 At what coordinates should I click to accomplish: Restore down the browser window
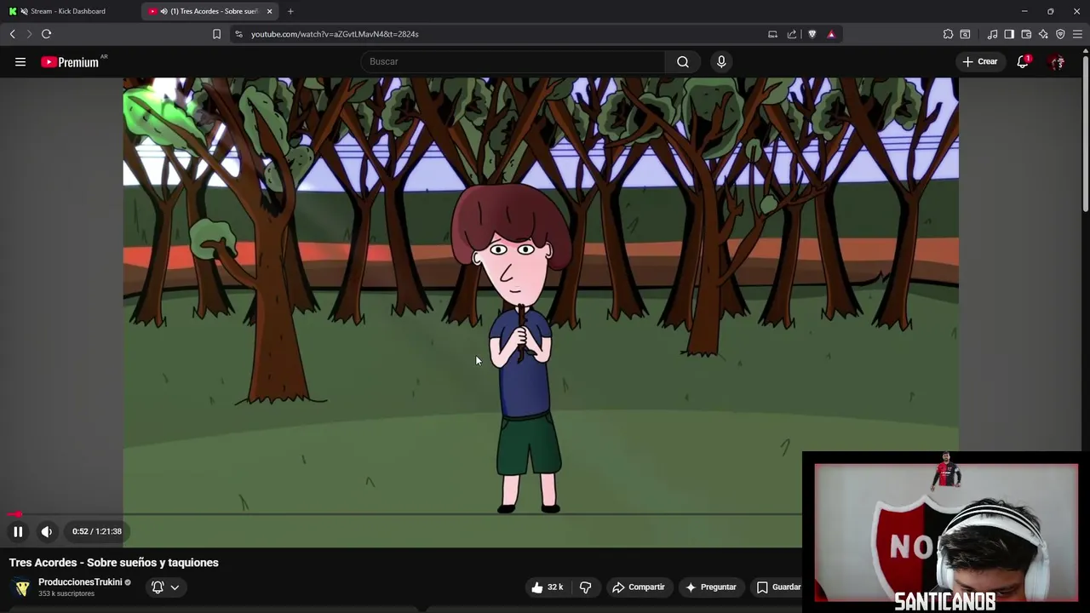[1050, 11]
